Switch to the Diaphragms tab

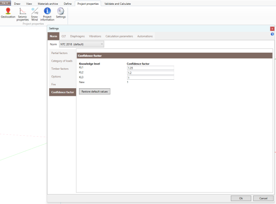78,36
